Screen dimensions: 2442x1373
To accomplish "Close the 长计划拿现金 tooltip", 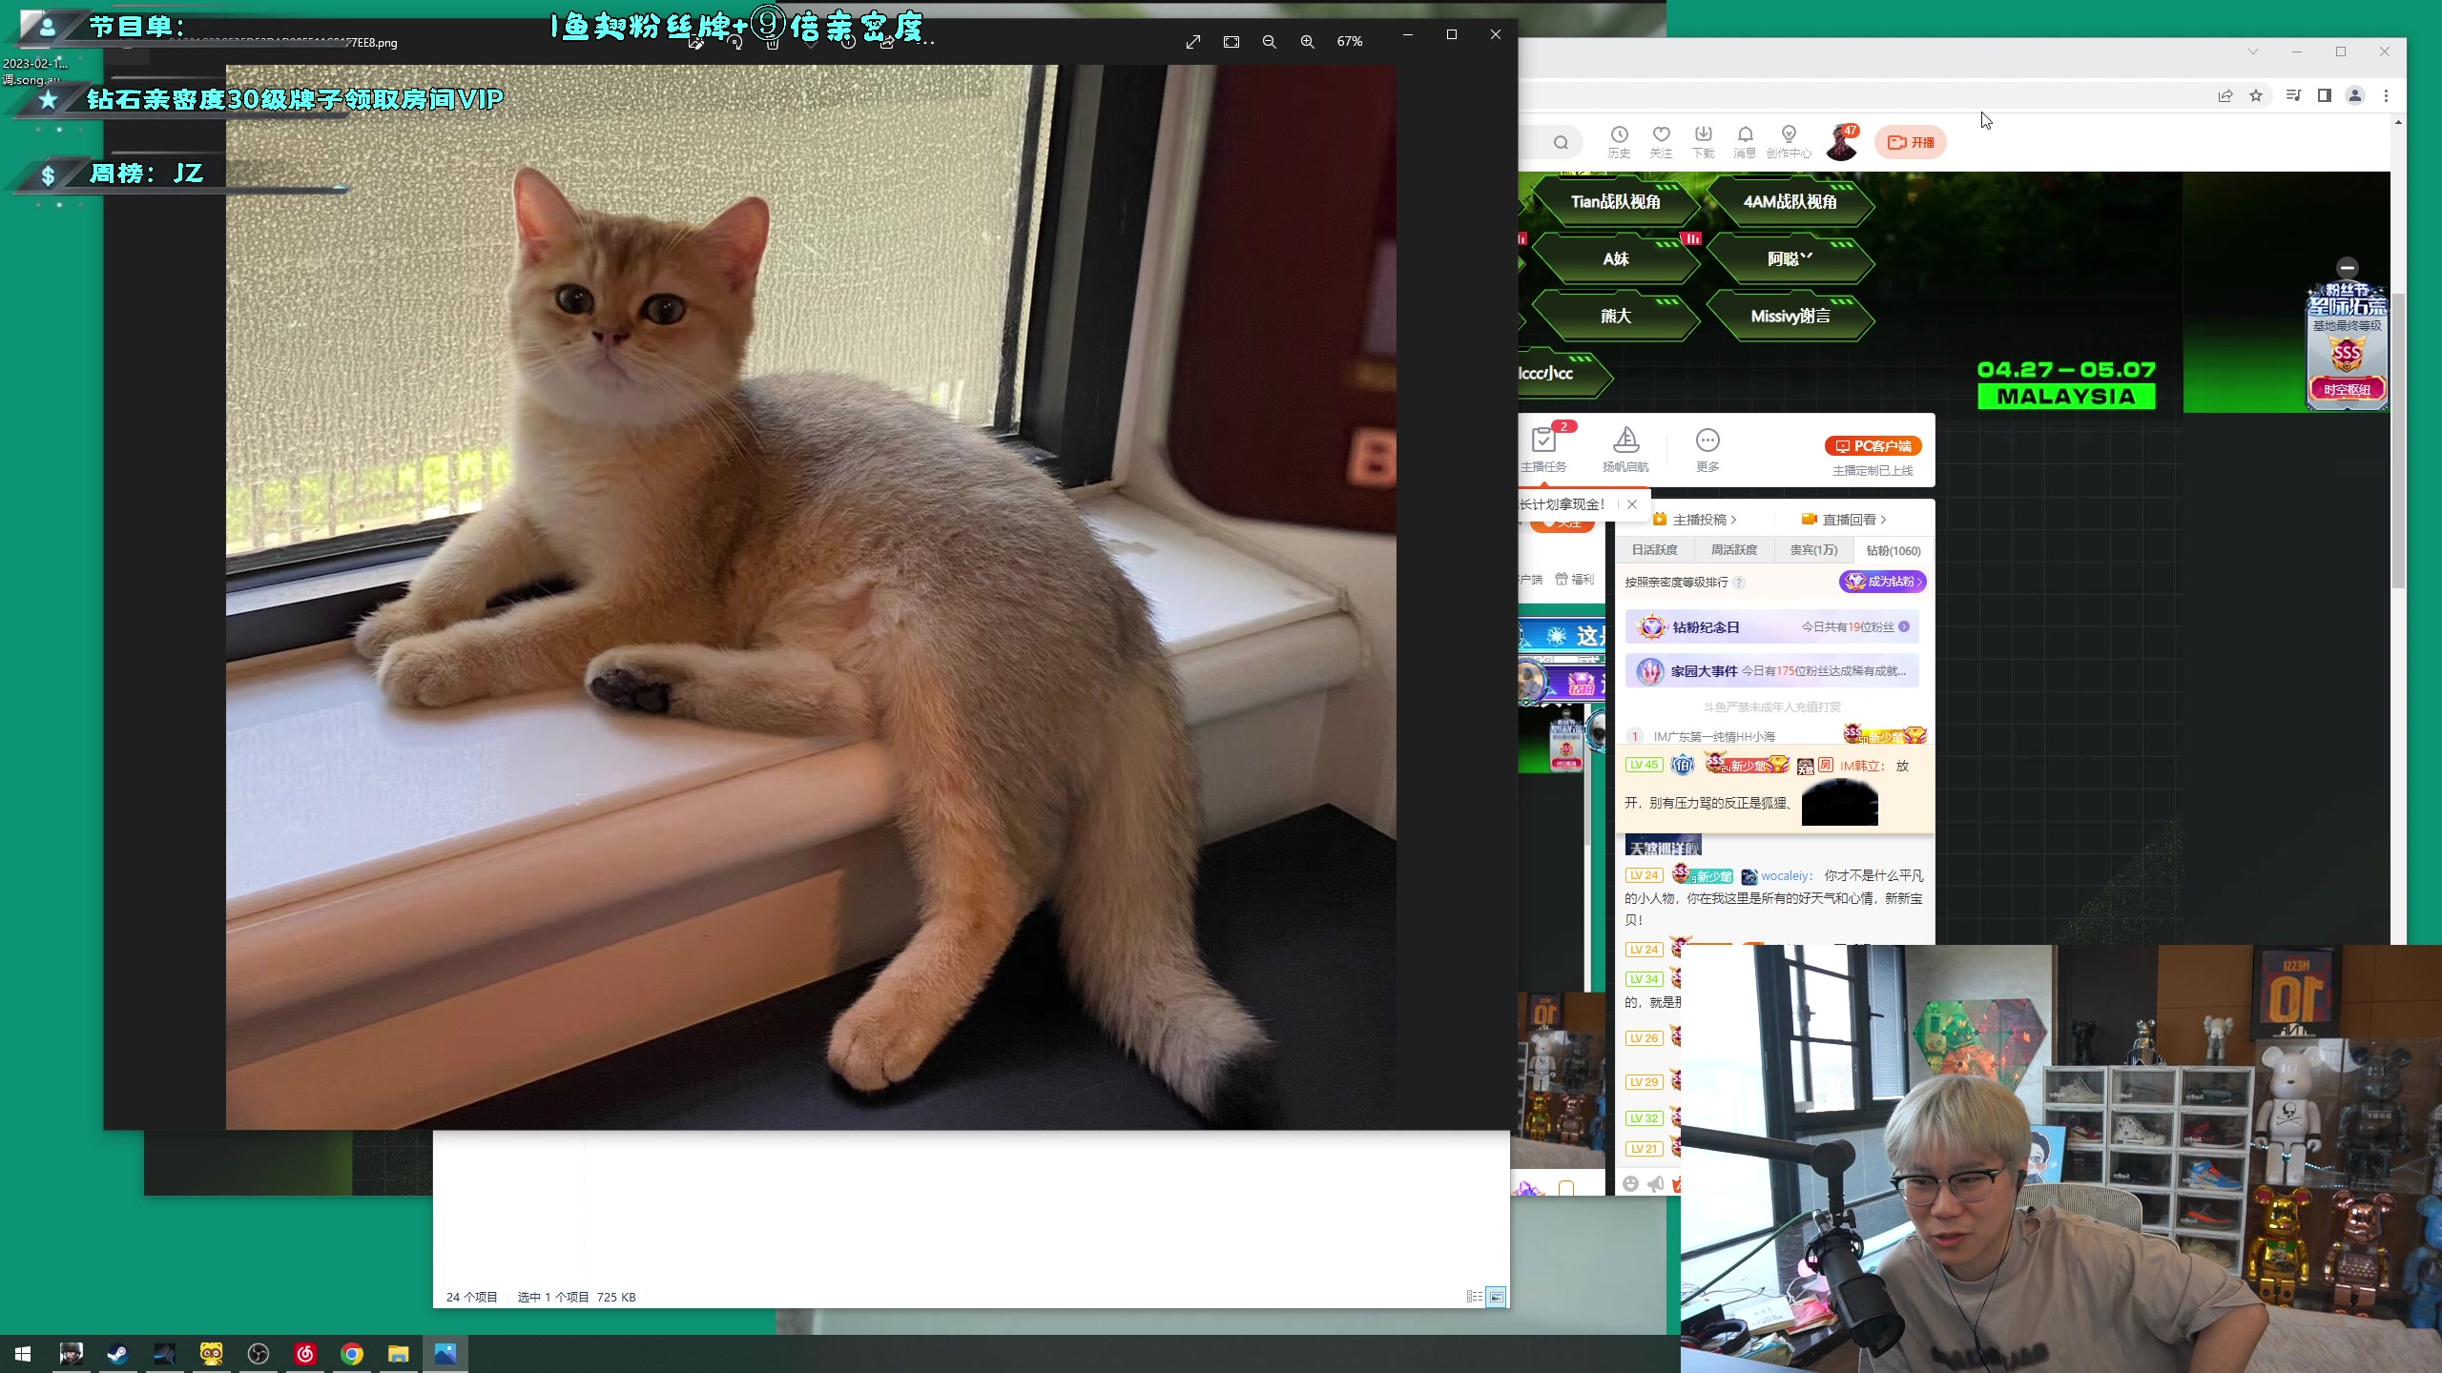I will tap(1632, 504).
